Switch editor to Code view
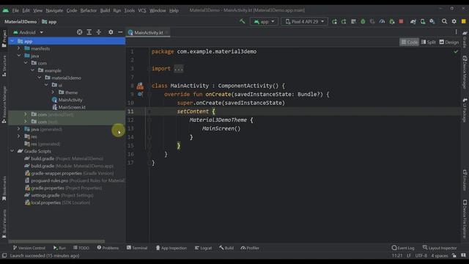469x264 pixels. [x=409, y=43]
